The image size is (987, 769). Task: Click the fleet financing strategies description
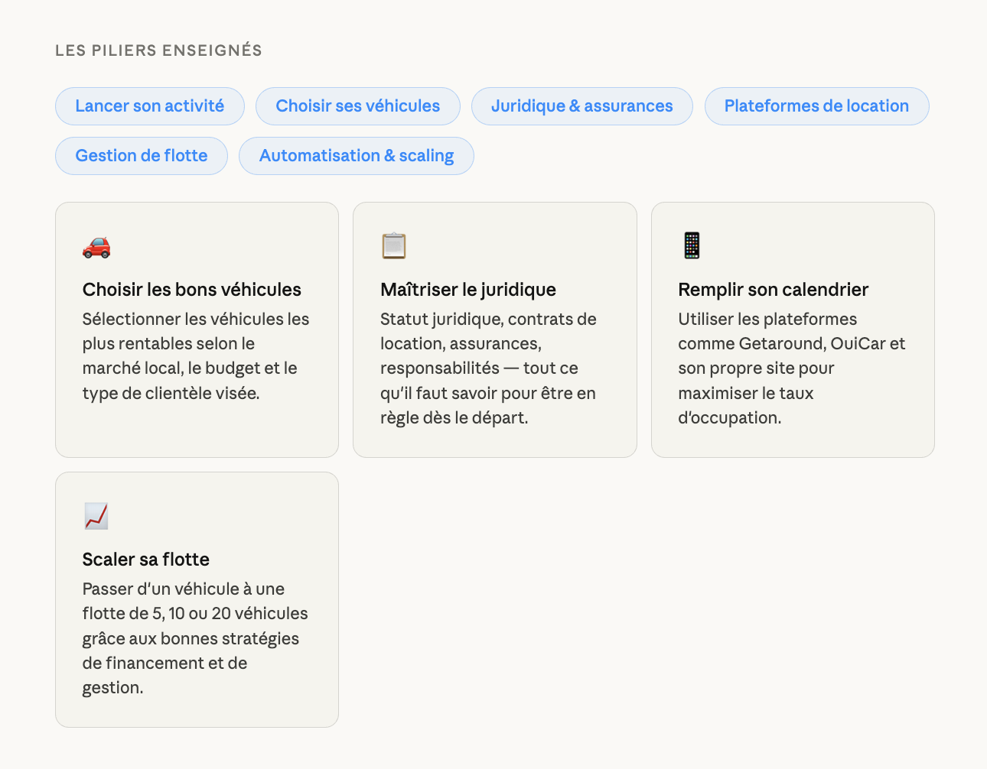pos(195,638)
